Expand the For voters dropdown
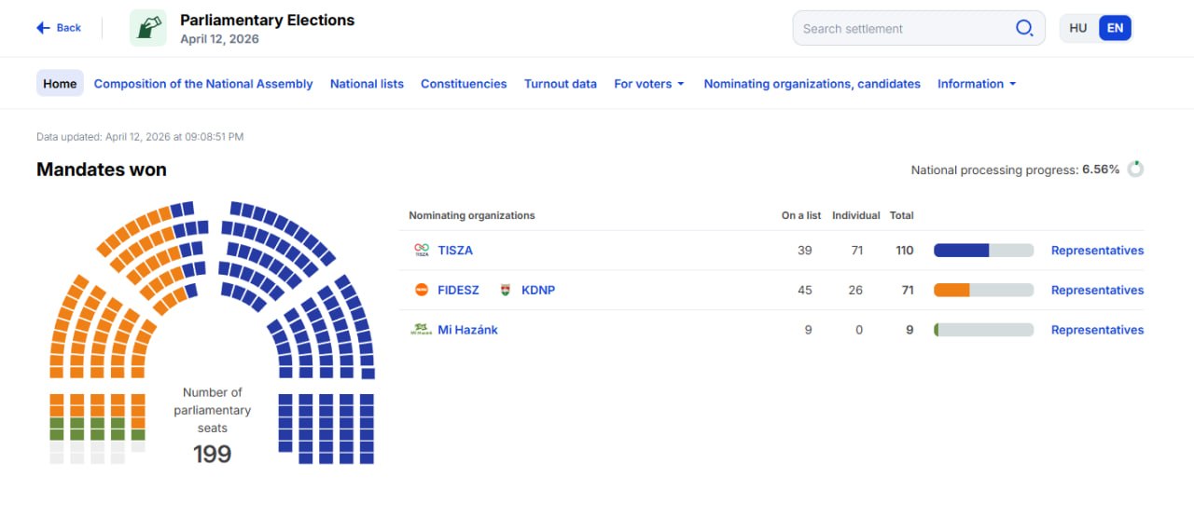 point(649,84)
